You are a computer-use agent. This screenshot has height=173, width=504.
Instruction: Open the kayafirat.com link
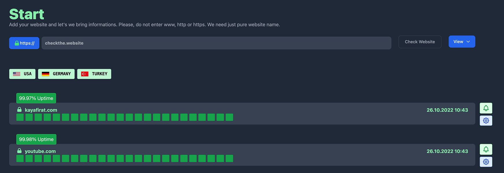pos(41,110)
